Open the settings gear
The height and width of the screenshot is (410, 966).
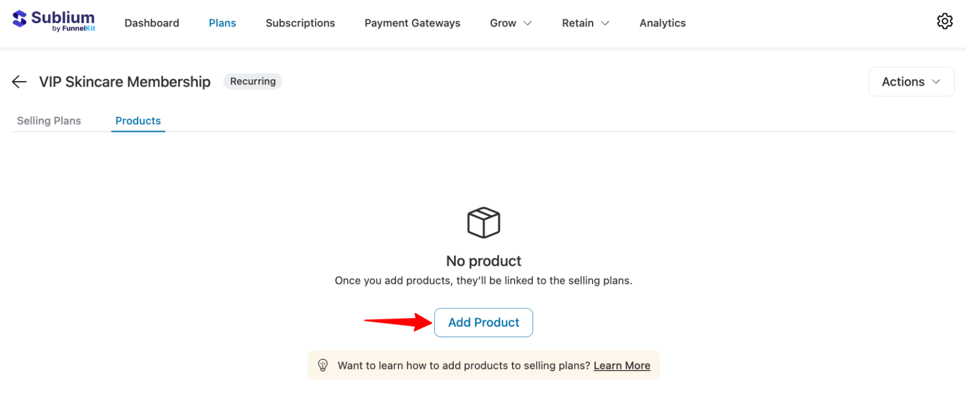coord(944,22)
